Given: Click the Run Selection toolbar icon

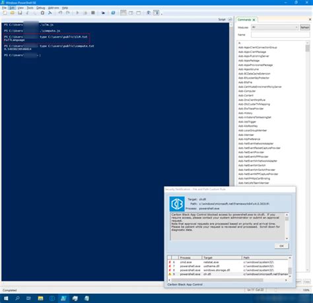Looking at the screenshot, I should 85,13.
